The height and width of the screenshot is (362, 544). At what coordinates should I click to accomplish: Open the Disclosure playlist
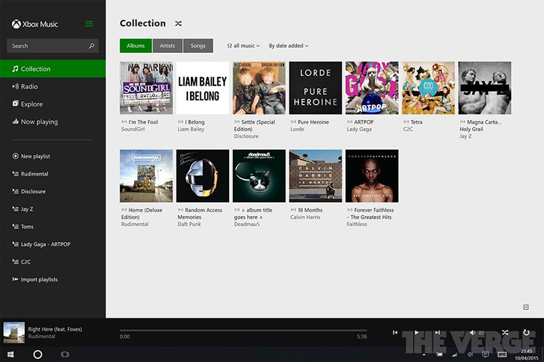point(29,192)
